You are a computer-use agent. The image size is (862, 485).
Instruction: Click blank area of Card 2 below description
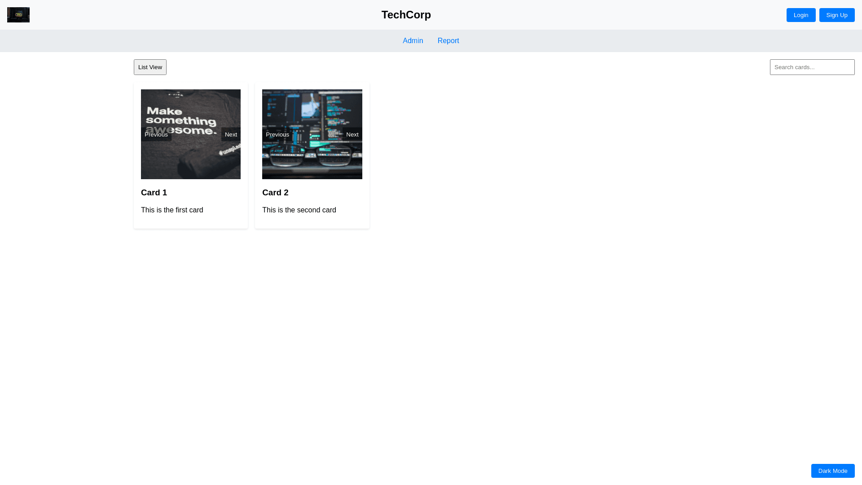click(x=312, y=222)
